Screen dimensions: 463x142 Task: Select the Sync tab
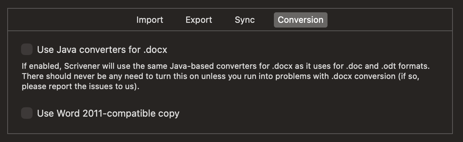[x=245, y=20]
